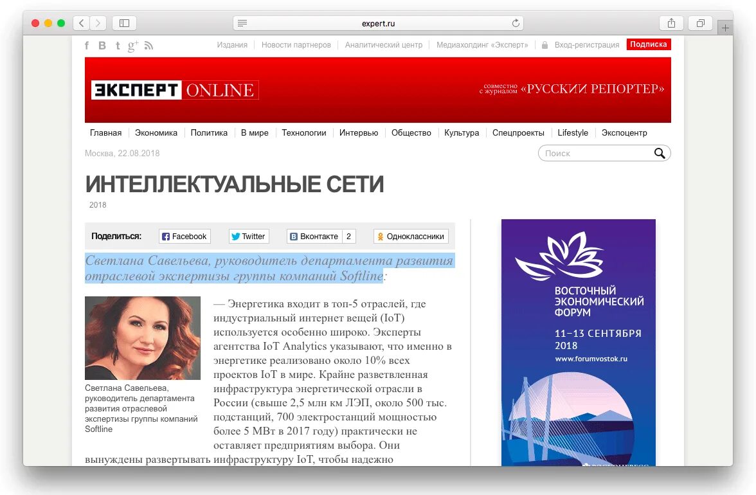Open Новости партнеров link
The height and width of the screenshot is (495, 756).
click(x=296, y=45)
